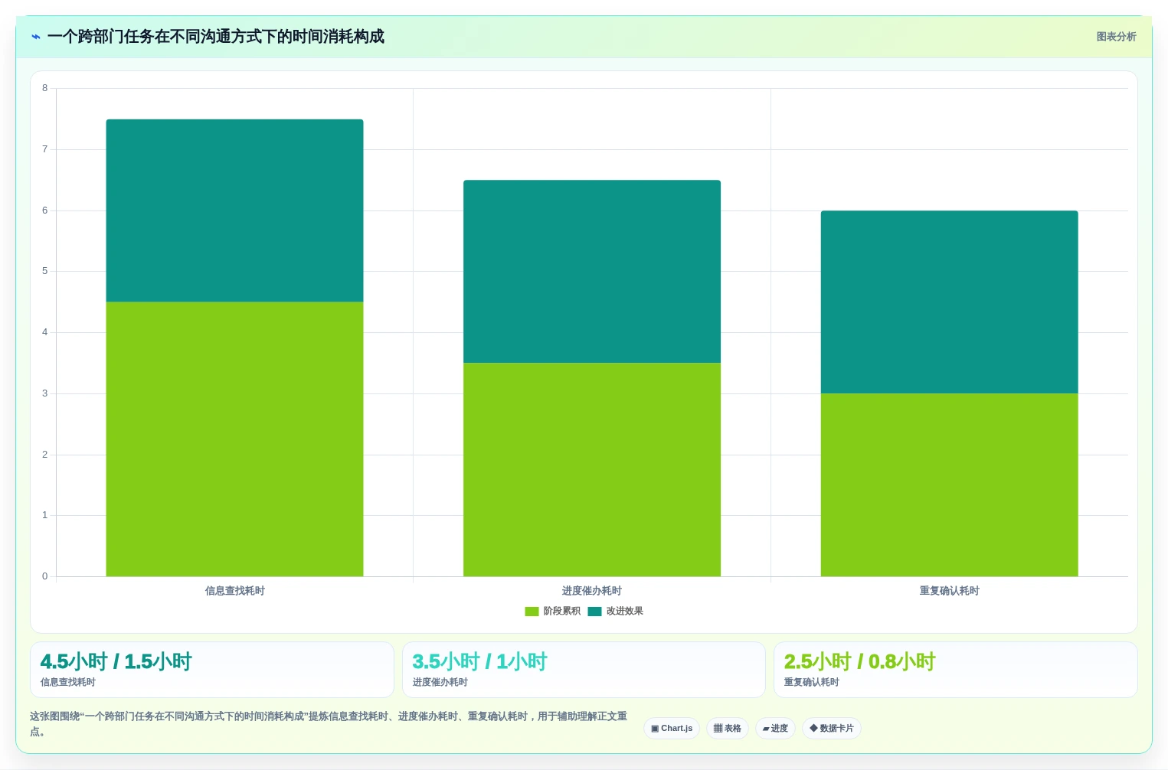Screen dimensions: 1168x770
Task: Click the green segment of the 信息查找耗时 bar
Action: click(x=234, y=439)
